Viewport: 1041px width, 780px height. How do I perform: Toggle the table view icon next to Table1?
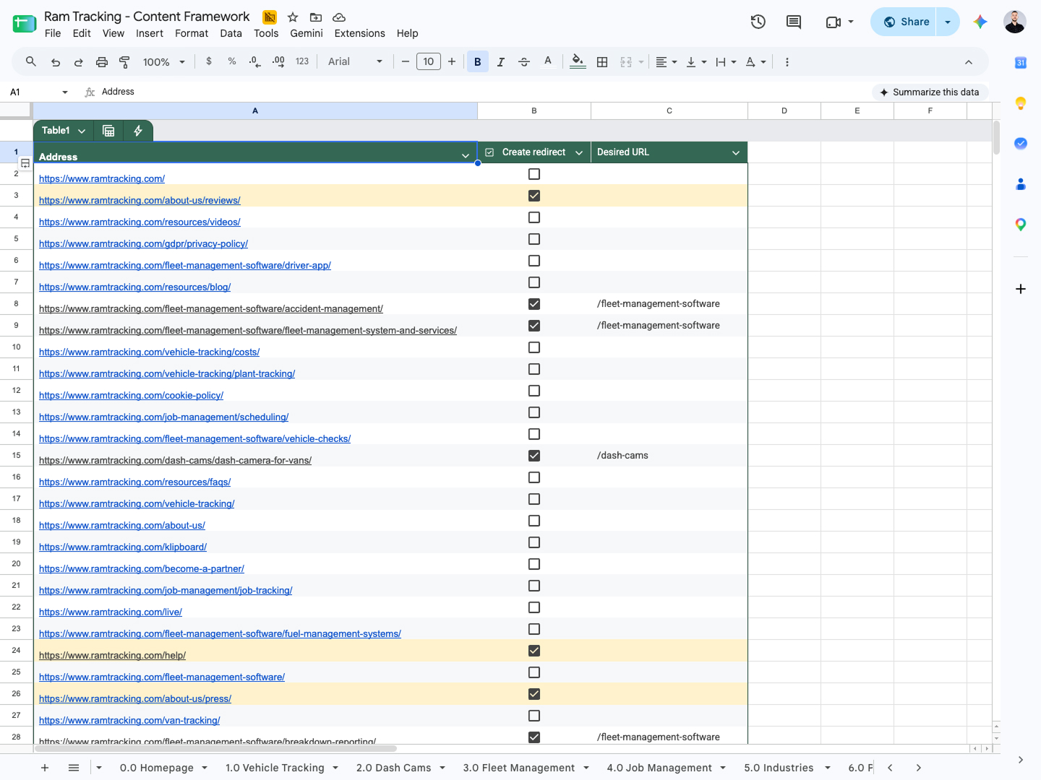point(108,131)
